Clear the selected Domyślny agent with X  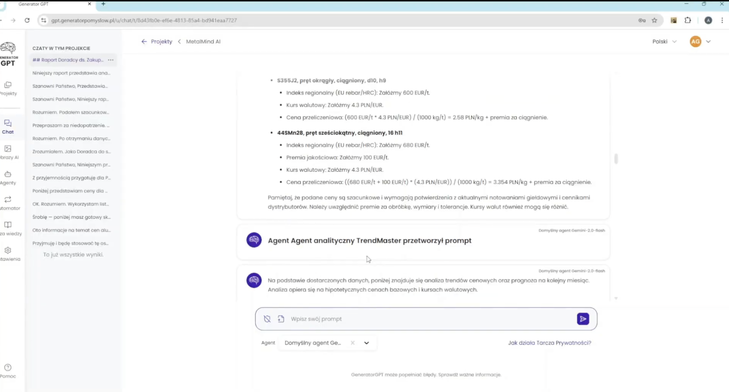click(353, 343)
